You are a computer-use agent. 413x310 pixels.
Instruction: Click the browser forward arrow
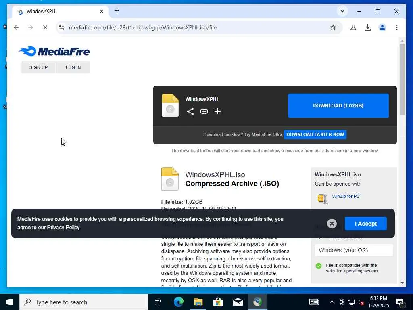point(31,27)
